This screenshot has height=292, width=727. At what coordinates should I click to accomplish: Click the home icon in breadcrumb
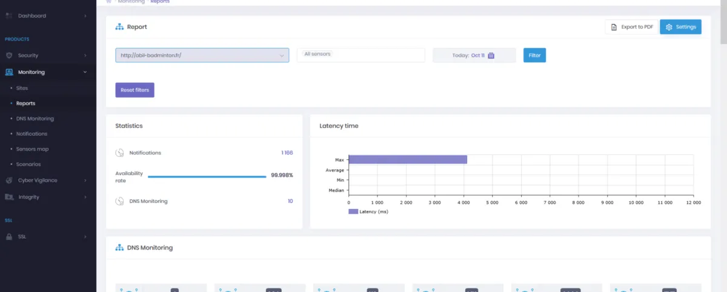[x=108, y=2]
